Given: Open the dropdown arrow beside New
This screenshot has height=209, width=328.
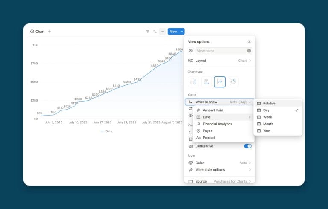Looking at the screenshot, I should point(182,32).
